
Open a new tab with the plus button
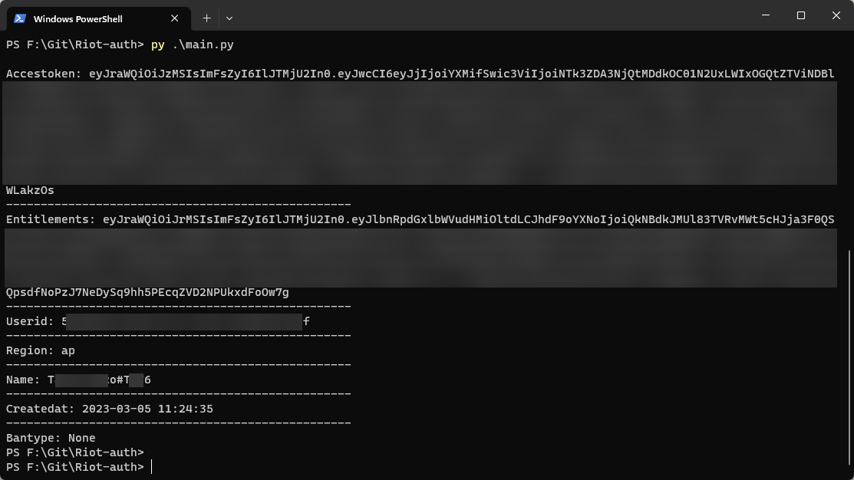206,18
